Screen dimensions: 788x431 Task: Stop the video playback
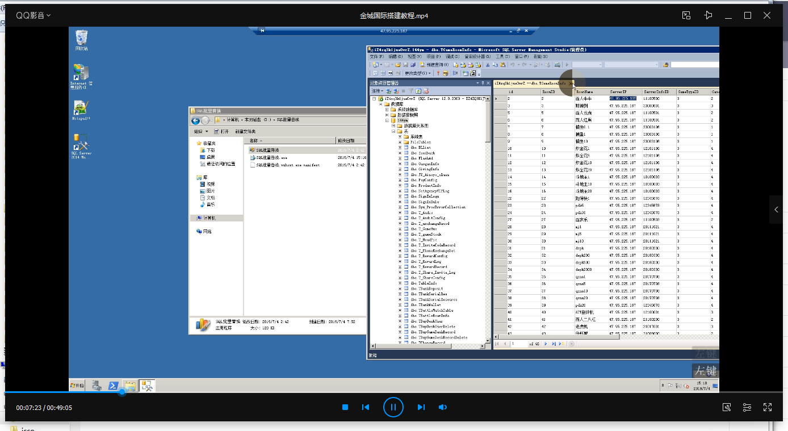tap(345, 407)
